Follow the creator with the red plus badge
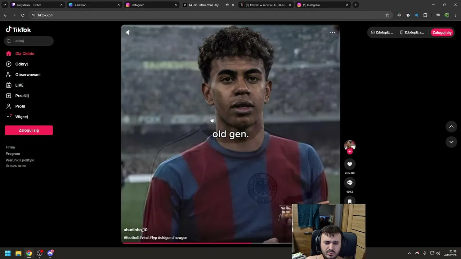The height and width of the screenshot is (259, 461). pos(350,152)
